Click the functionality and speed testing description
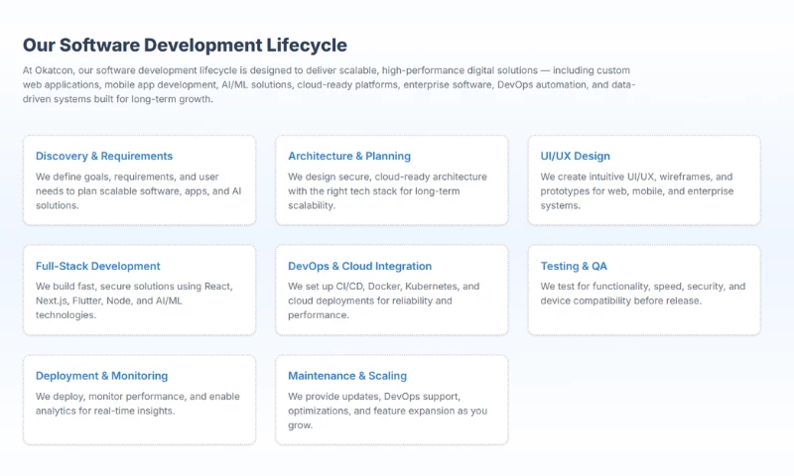794x476 pixels. (642, 294)
